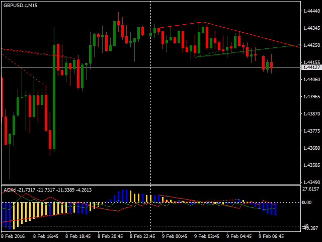Click the 1.43775 price axis label
This screenshot has height=242, width=322.
(x=311, y=131)
